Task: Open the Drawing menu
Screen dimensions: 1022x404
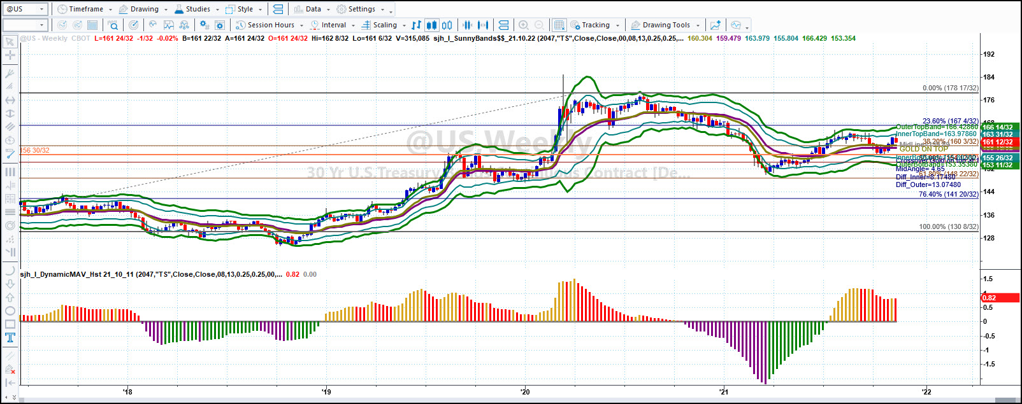Action: tap(139, 9)
